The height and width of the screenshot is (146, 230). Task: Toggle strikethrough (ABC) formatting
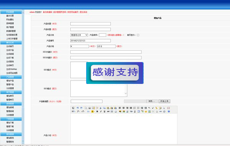pos(108,112)
